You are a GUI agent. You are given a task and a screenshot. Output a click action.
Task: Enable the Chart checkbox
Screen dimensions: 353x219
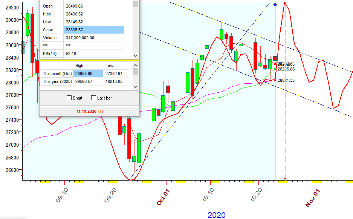pyautogui.click(x=69, y=98)
